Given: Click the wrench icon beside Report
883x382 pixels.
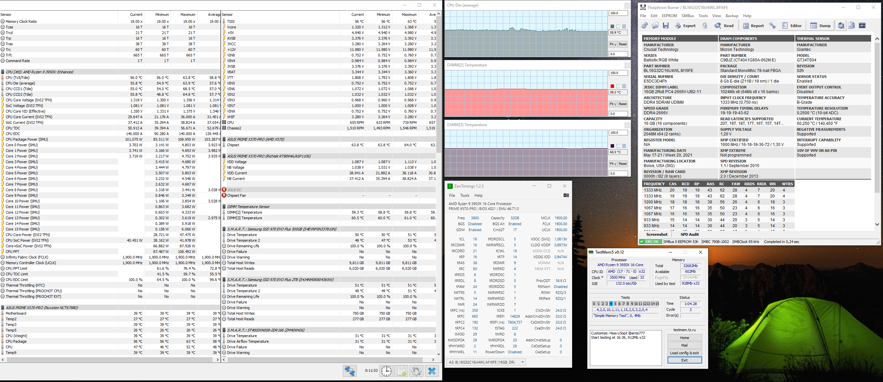Looking at the screenshot, I should coord(773,26).
